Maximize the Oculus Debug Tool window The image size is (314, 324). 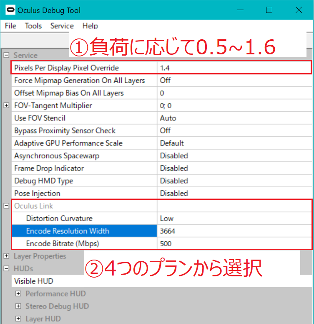point(269,10)
